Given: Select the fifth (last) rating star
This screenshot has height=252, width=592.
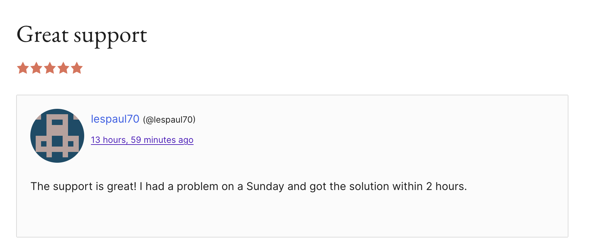Looking at the screenshot, I should tap(77, 68).
